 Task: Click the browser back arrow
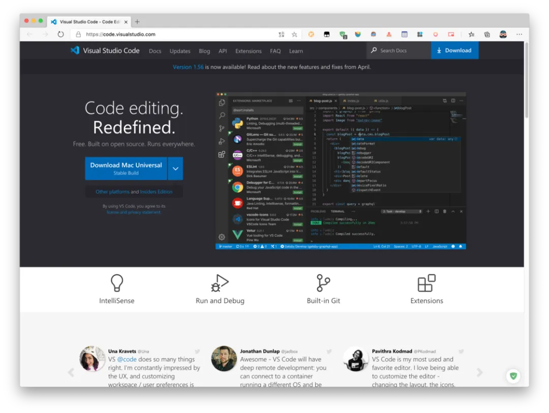pyautogui.click(x=30, y=35)
